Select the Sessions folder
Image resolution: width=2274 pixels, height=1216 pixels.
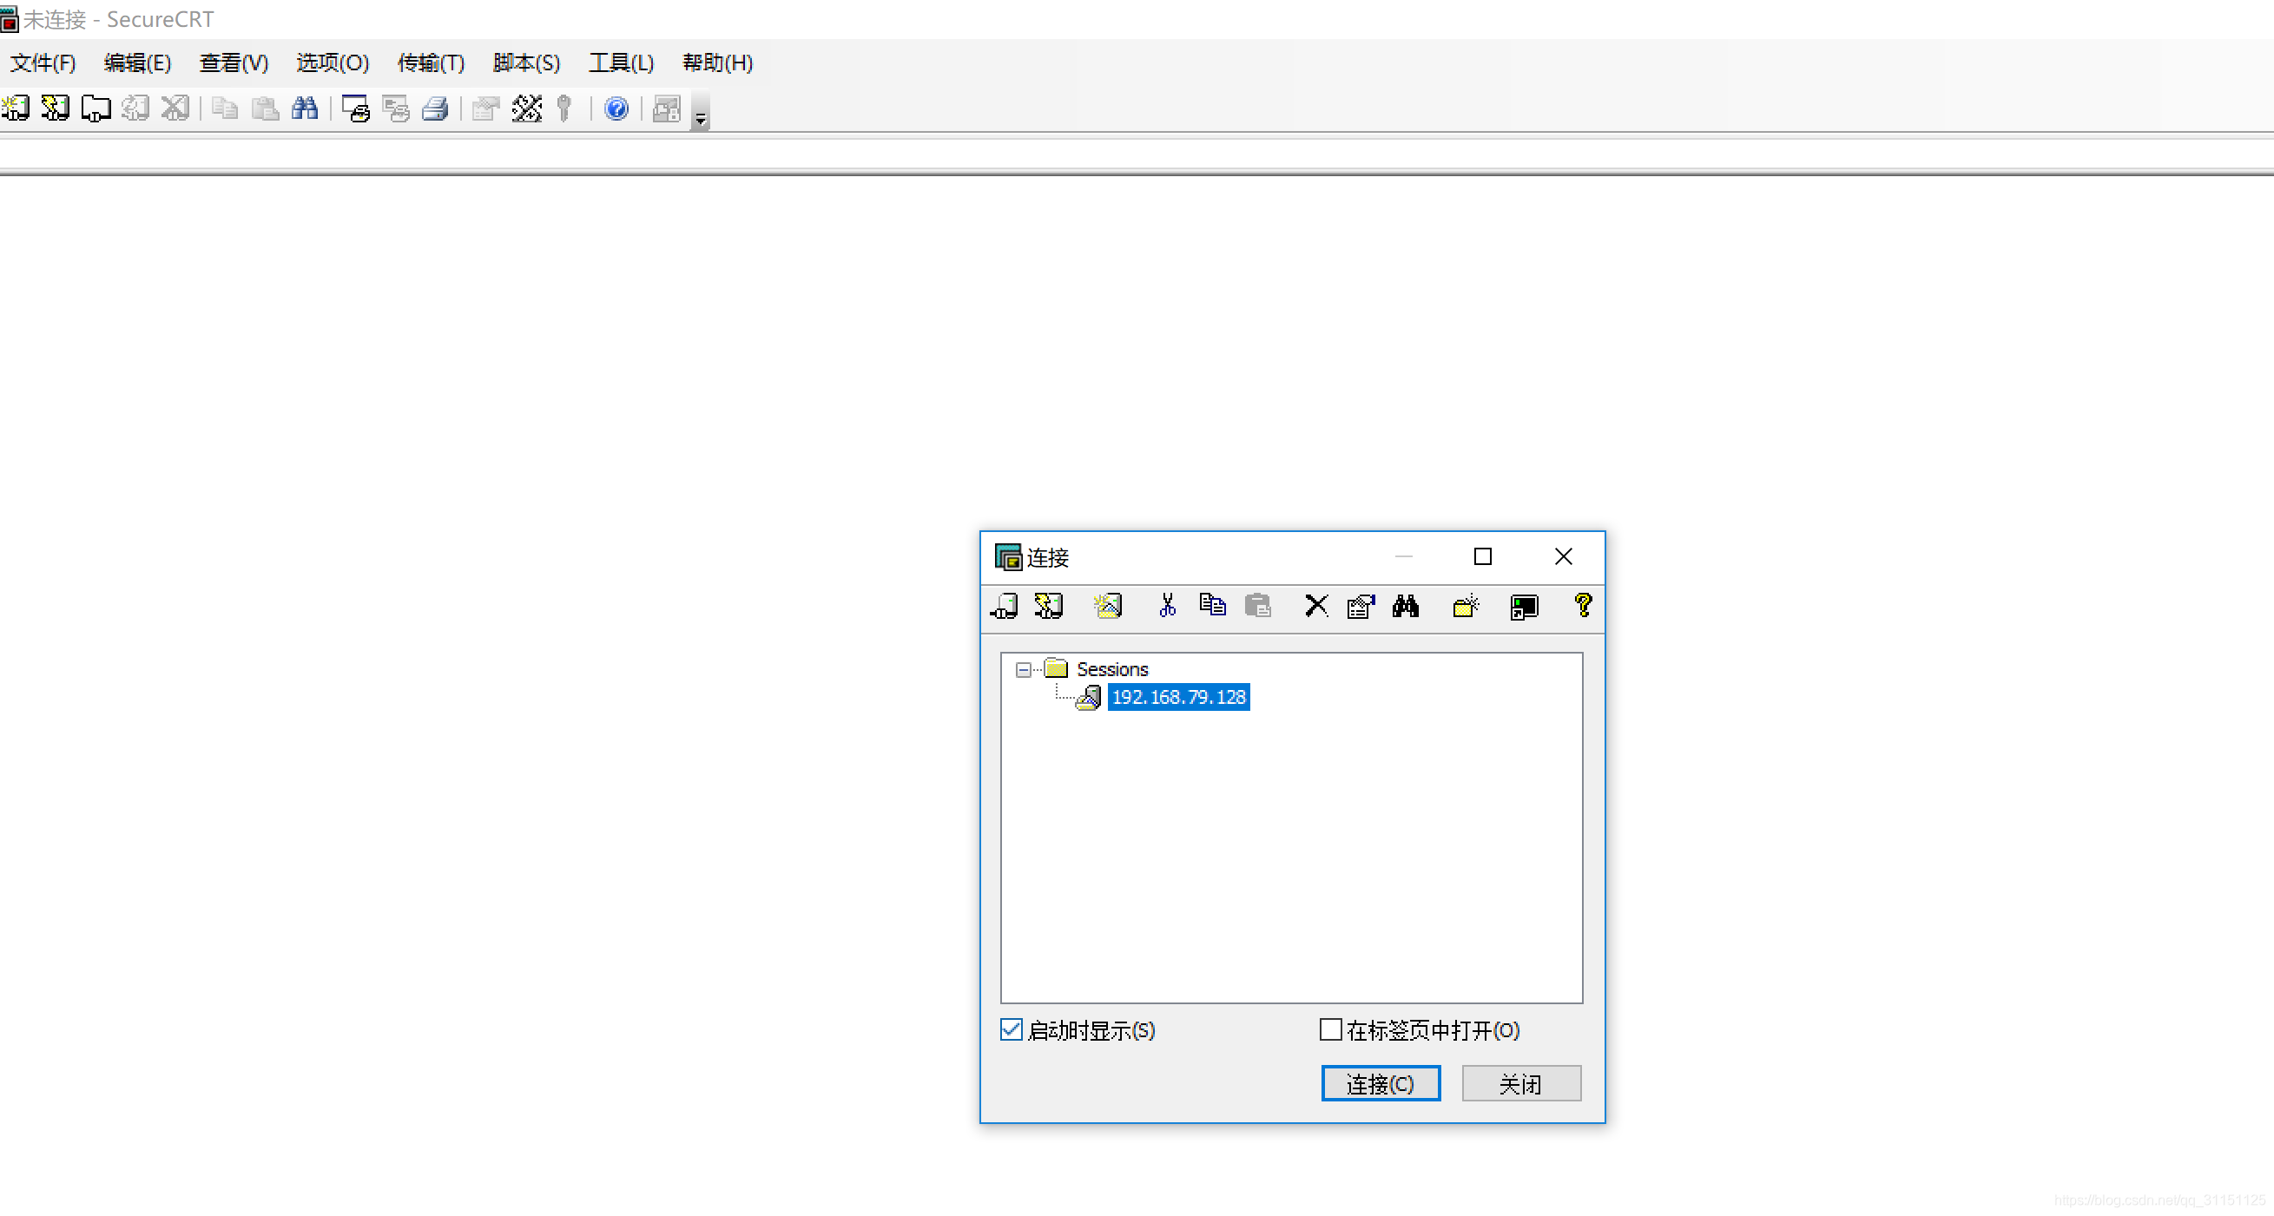tap(1112, 669)
